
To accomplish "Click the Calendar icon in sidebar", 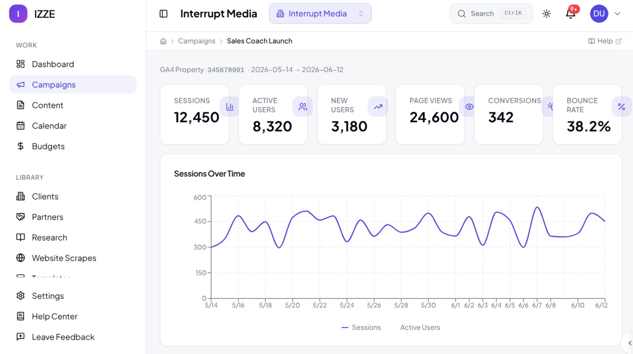I will pos(21,126).
